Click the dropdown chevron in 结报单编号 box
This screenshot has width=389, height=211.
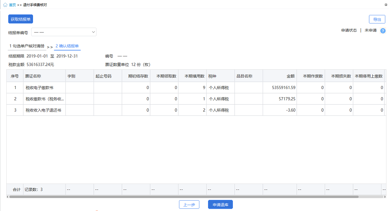click(93, 32)
